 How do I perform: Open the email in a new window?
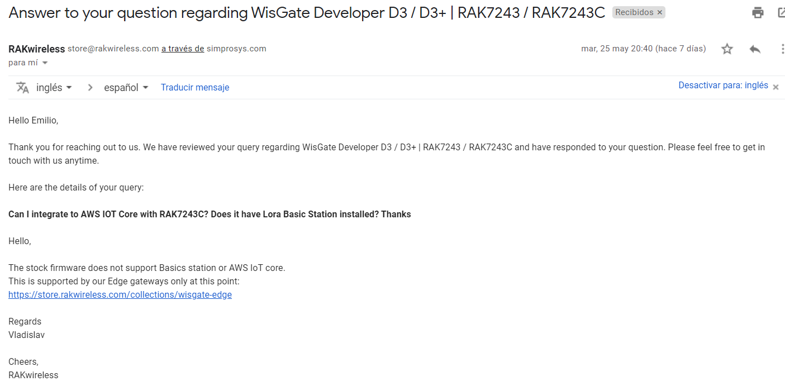click(x=782, y=13)
